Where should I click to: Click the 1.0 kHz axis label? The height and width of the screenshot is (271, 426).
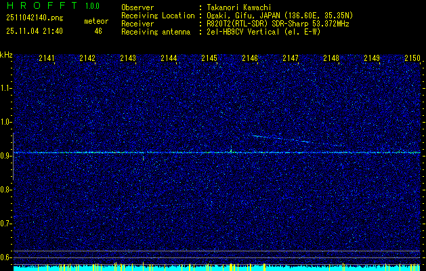click(6, 122)
